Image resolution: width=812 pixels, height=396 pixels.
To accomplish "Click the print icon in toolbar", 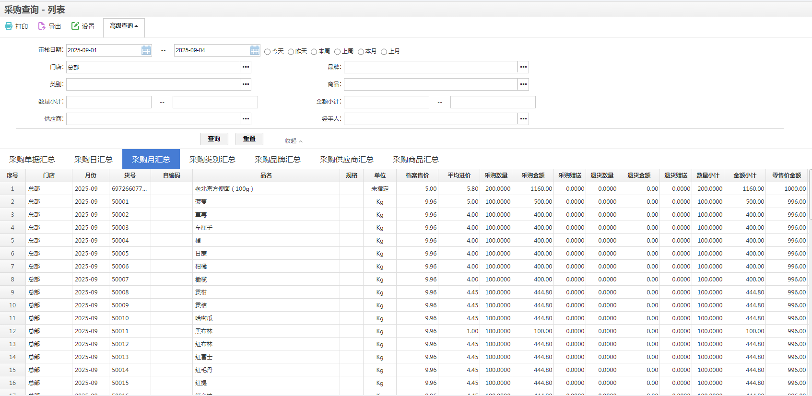I will (x=9, y=26).
